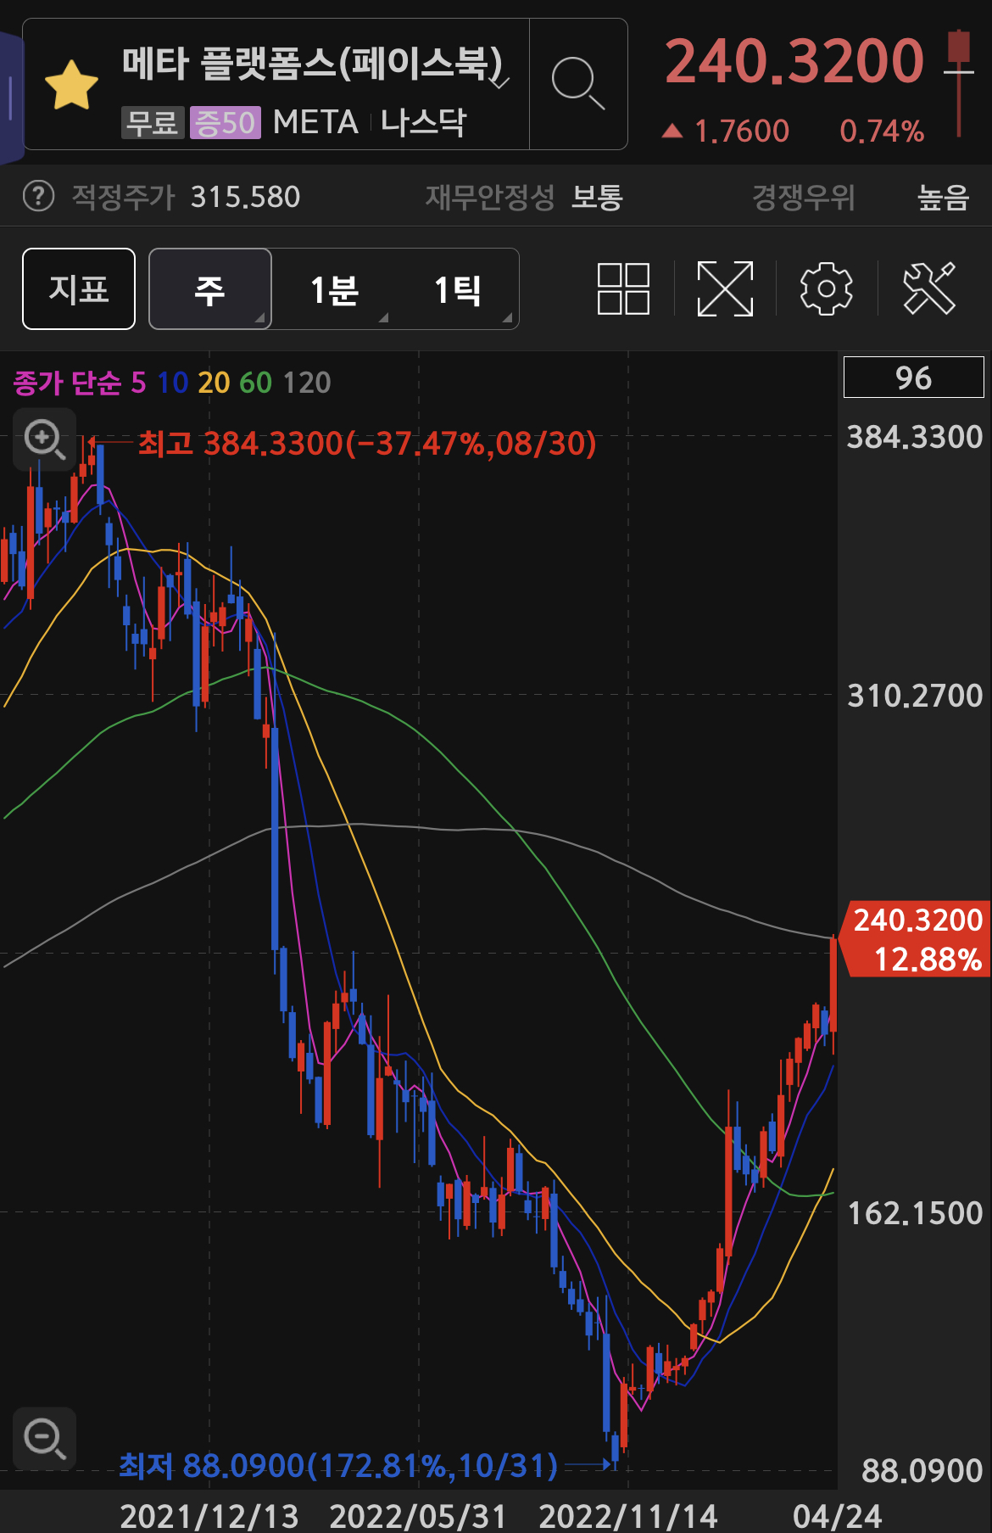Image resolution: width=992 pixels, height=1533 pixels.
Task: Open the stock search magnifier
Action: coord(578,83)
